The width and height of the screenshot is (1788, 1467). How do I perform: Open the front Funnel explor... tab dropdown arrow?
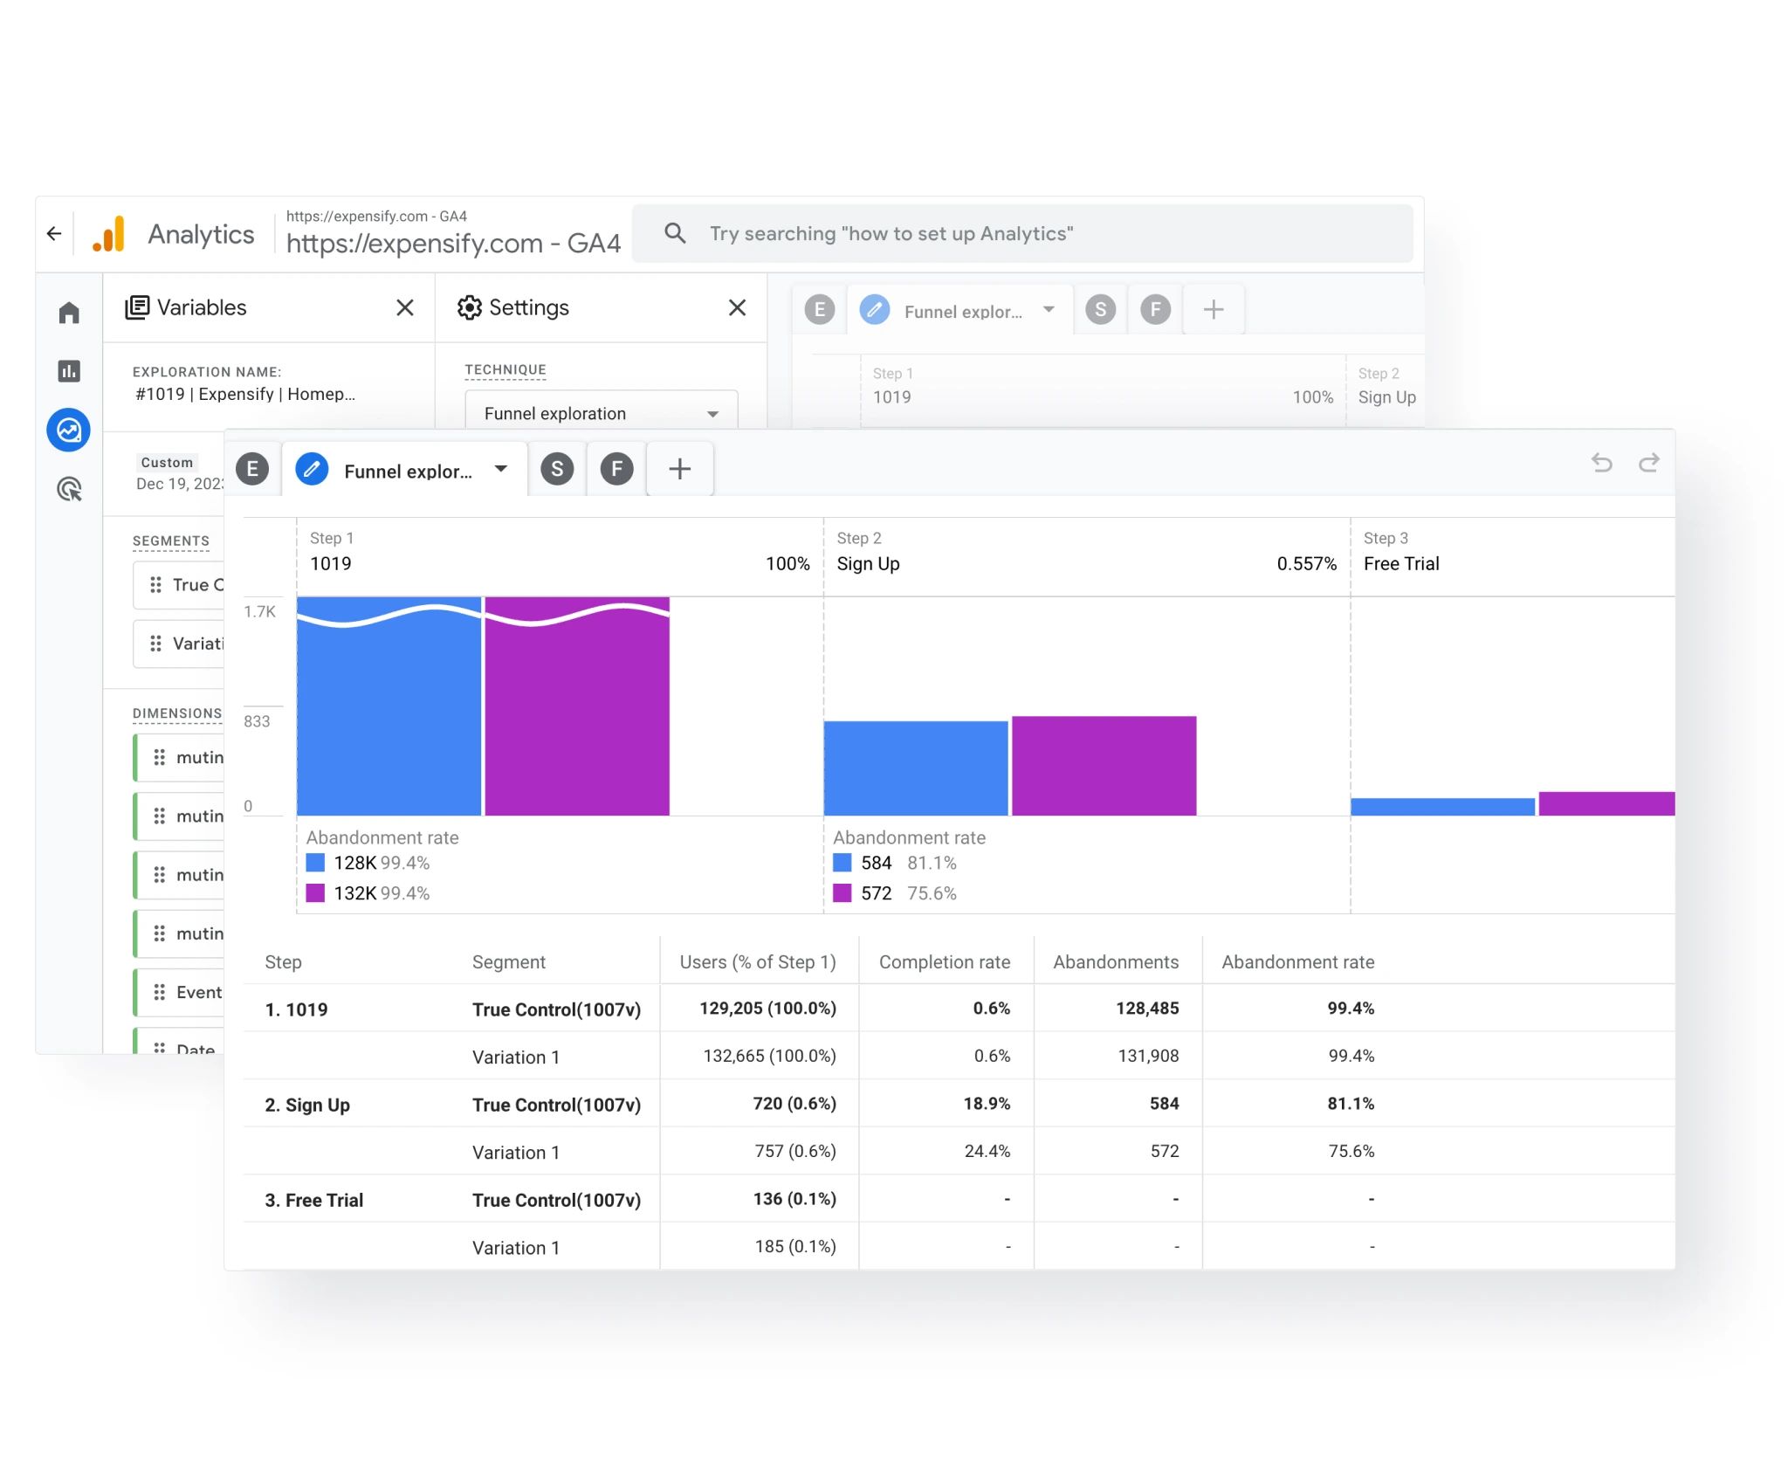[501, 469]
